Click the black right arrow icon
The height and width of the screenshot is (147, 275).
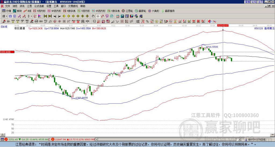[x=59, y=16]
